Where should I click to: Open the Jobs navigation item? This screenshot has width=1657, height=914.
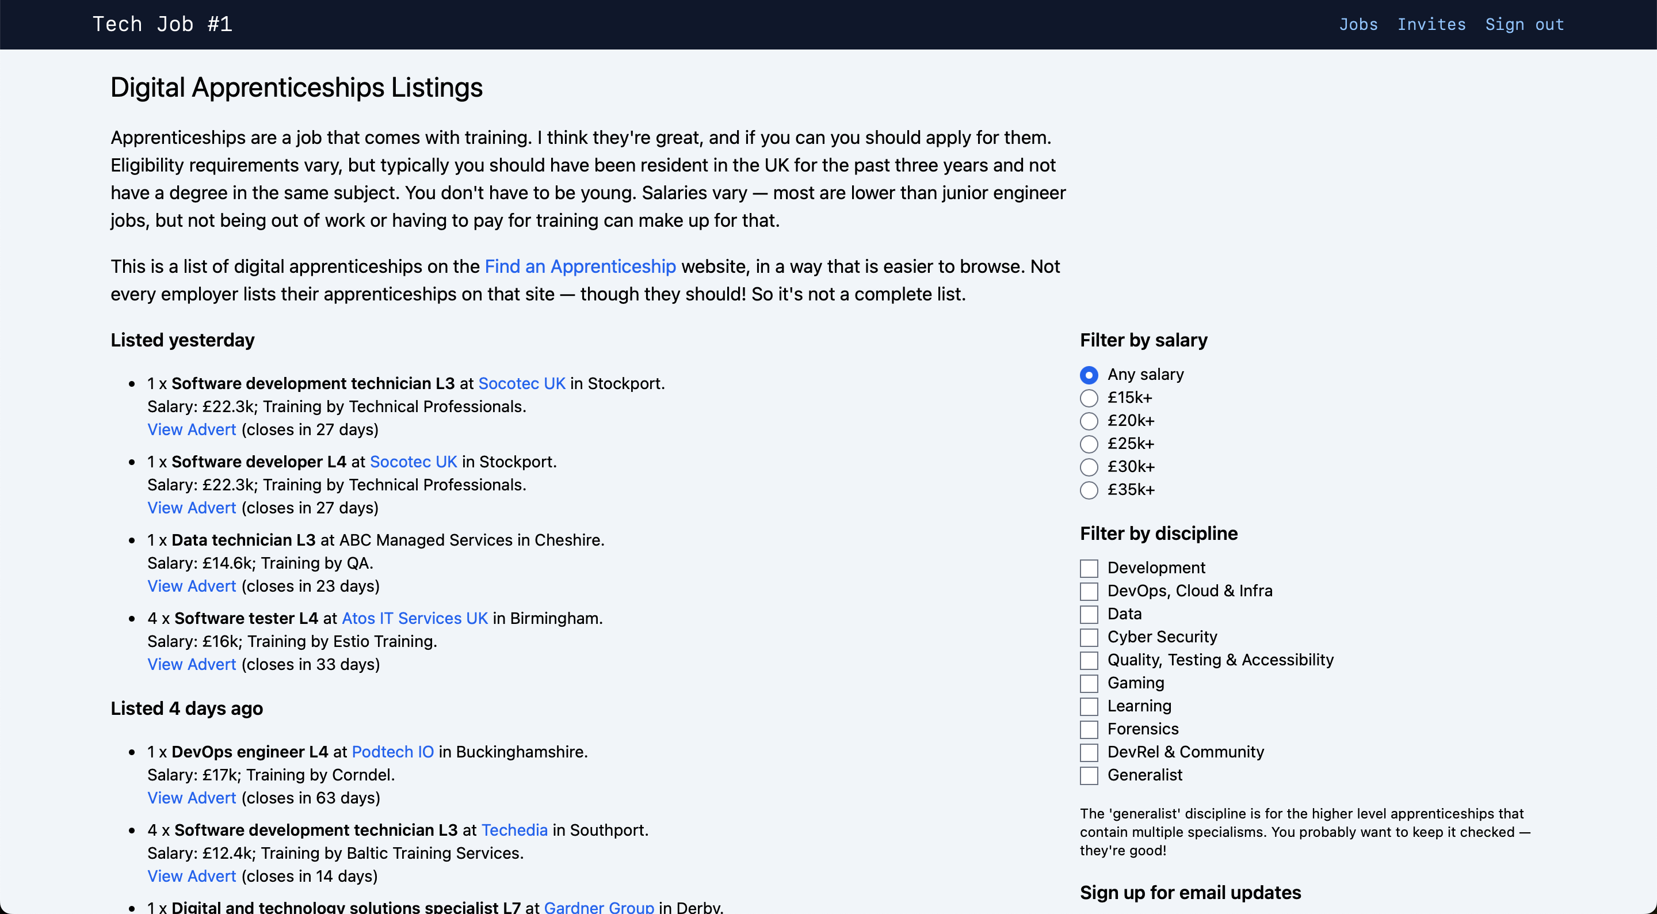(1358, 24)
